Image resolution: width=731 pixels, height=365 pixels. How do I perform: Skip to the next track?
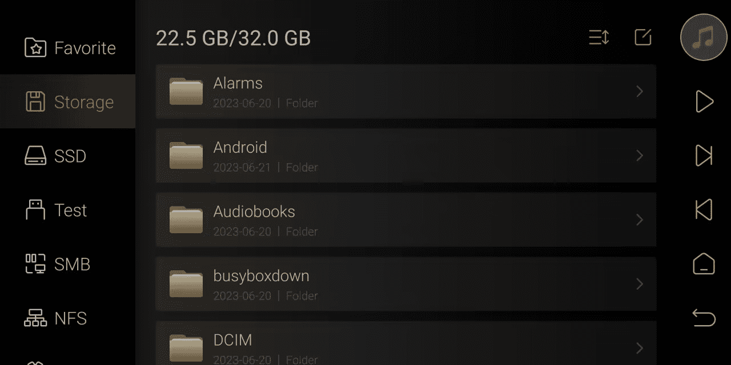click(x=704, y=155)
